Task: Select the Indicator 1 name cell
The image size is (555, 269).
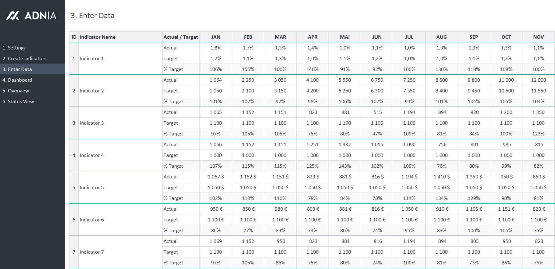Action: click(92, 59)
